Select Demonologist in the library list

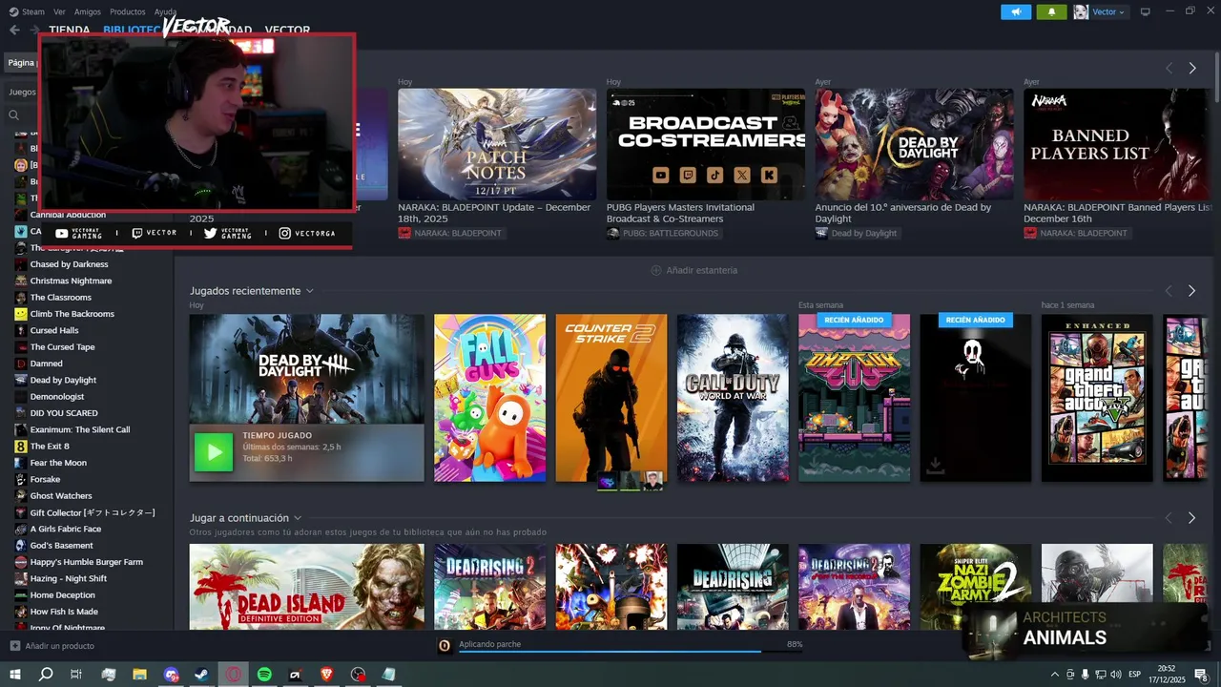pyautogui.click(x=57, y=396)
